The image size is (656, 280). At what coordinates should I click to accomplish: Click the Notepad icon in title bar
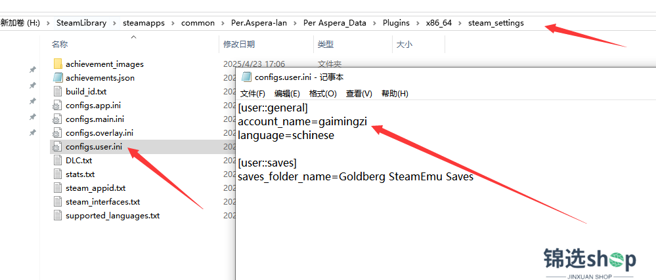pyautogui.click(x=247, y=77)
